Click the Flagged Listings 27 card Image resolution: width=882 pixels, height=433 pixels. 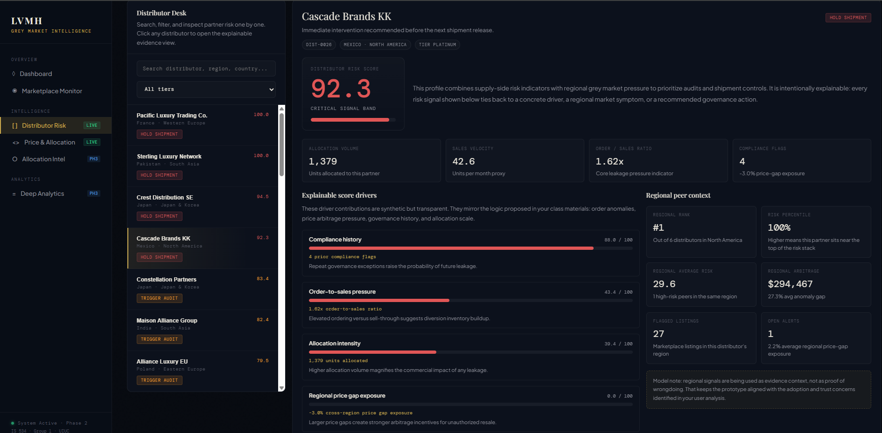coord(701,338)
